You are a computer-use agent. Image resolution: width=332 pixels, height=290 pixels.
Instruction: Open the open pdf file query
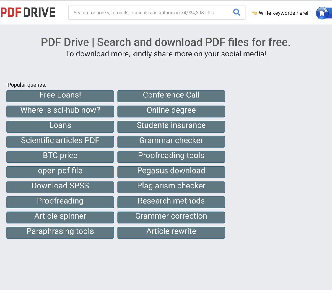[x=60, y=172]
